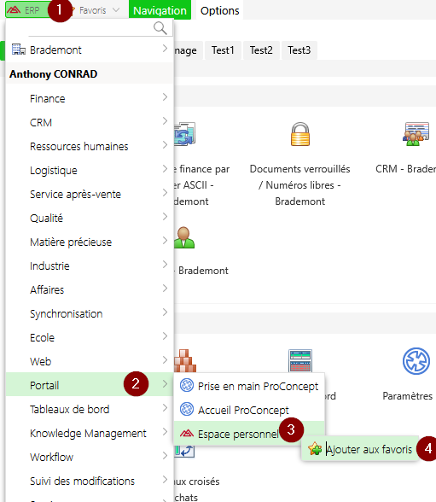
Task: Open the Ecole menu item
Action: [90, 337]
